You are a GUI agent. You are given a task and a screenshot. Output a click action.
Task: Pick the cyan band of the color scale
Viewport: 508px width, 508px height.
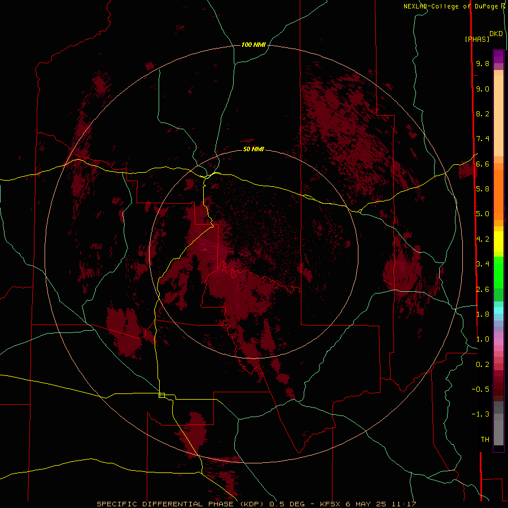[x=498, y=310]
